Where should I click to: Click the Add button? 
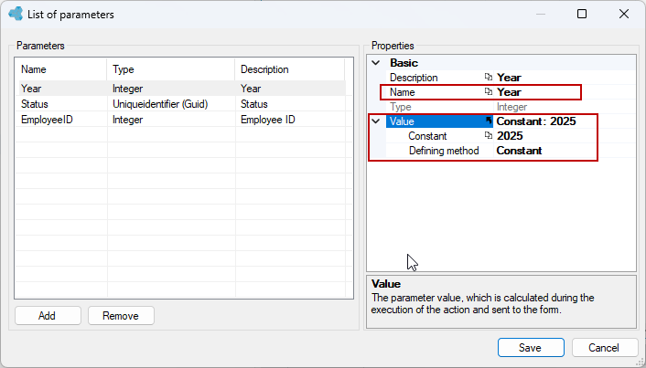point(48,315)
